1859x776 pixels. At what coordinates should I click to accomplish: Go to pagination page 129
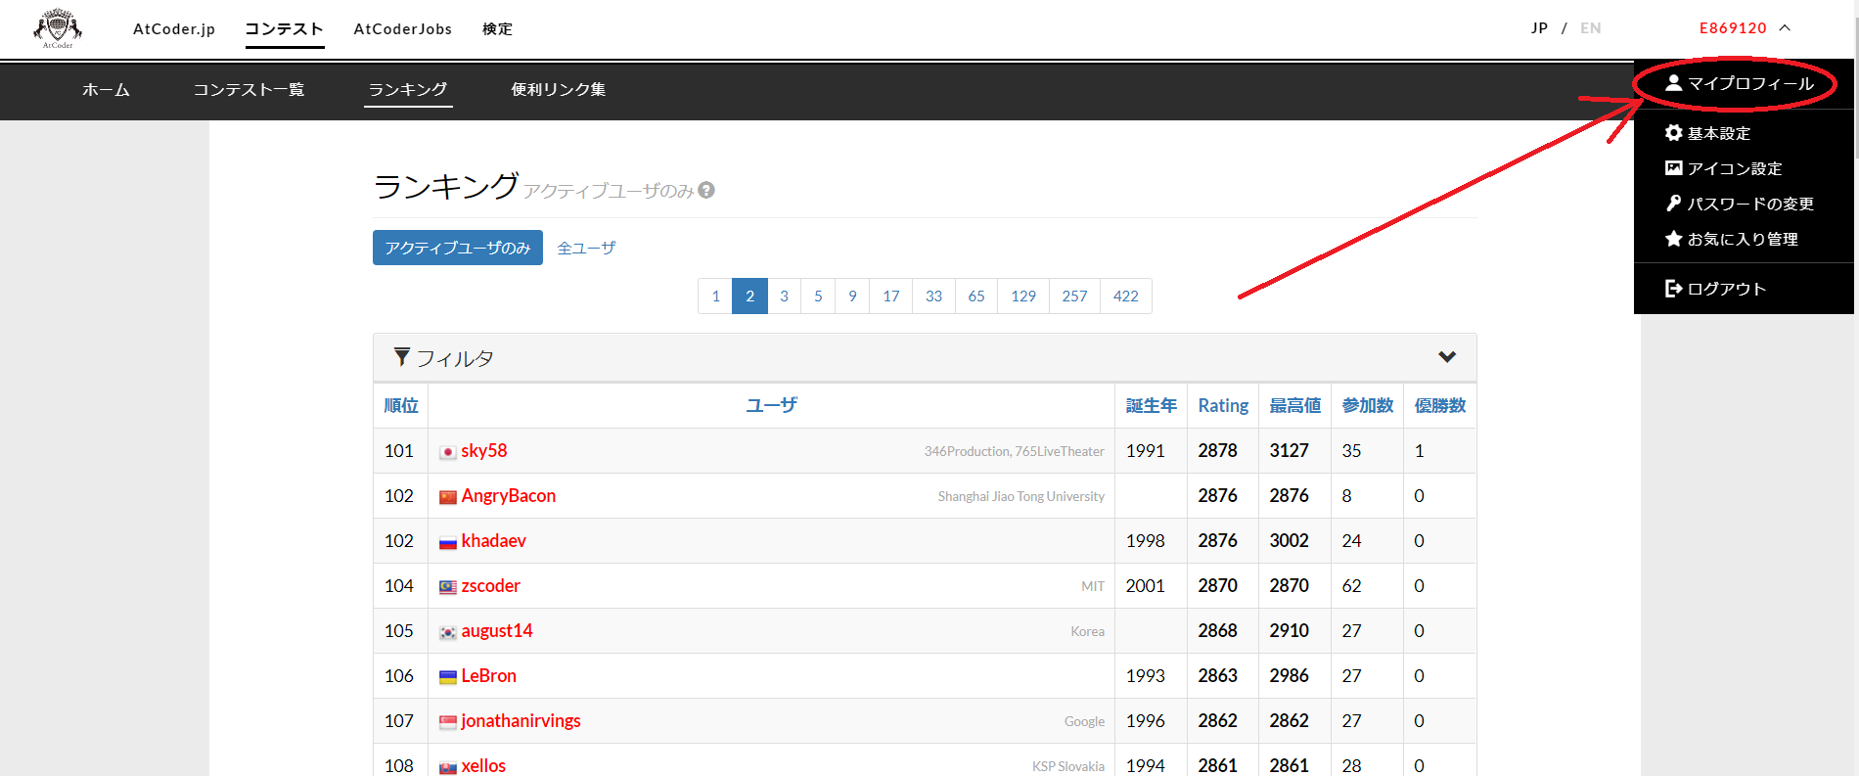[x=1023, y=296]
